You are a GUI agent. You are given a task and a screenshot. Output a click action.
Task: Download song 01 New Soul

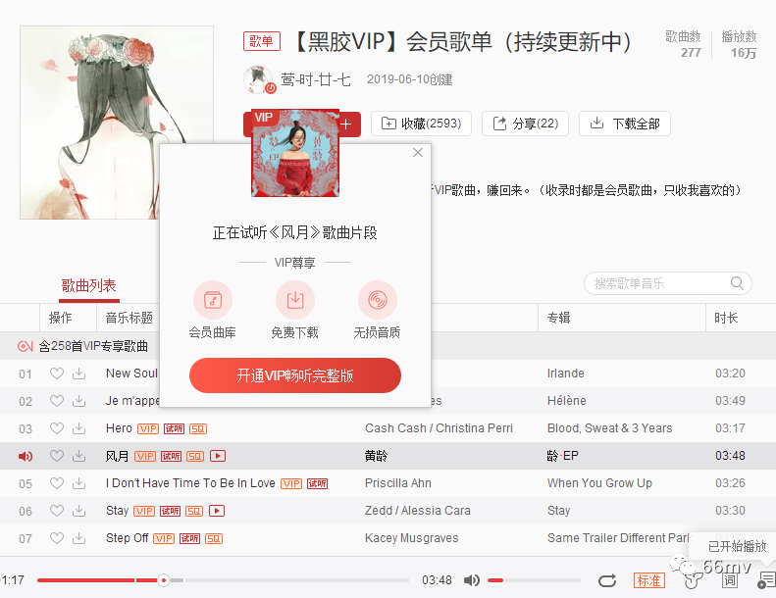79,374
